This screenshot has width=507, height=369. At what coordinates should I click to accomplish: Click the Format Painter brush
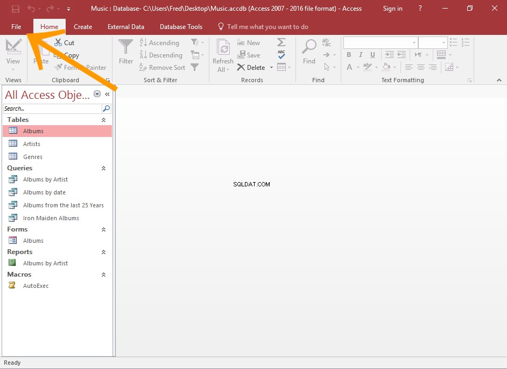point(59,67)
